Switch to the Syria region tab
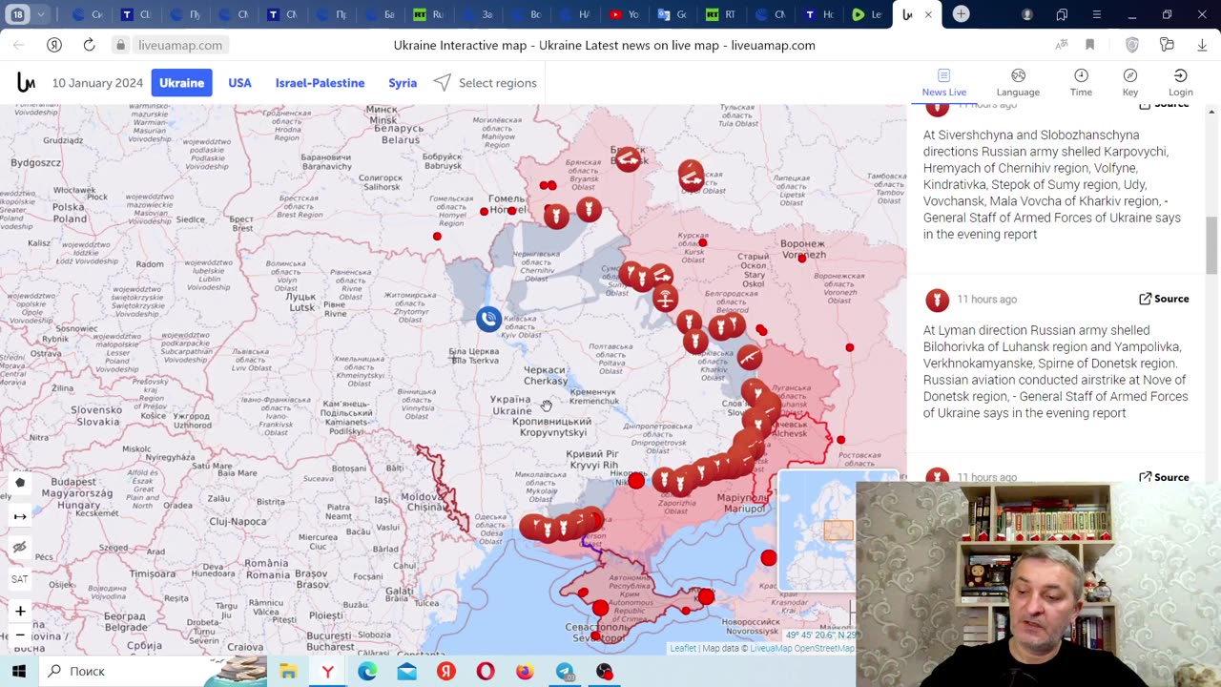Screen dimensions: 1221x687 click(403, 83)
